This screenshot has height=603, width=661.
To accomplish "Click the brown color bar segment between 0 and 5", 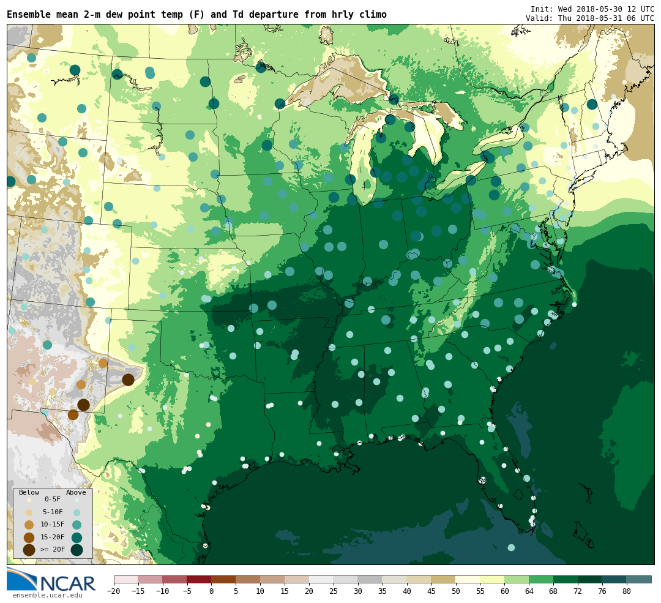I will (224, 580).
